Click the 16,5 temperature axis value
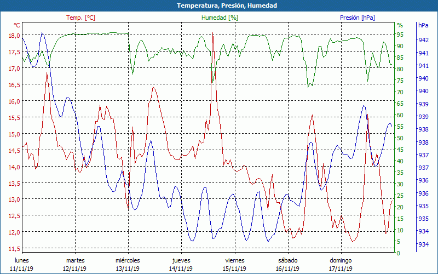The width and height of the screenshot is (438, 274). (x=14, y=85)
